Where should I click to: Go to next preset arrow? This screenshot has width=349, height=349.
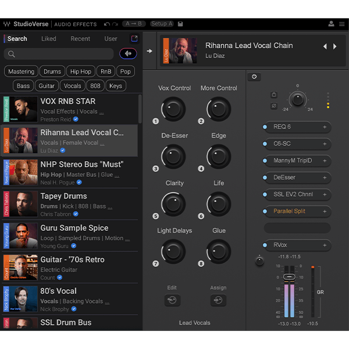[x=334, y=47]
